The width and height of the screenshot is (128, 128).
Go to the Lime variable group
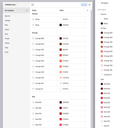pos(7,52)
